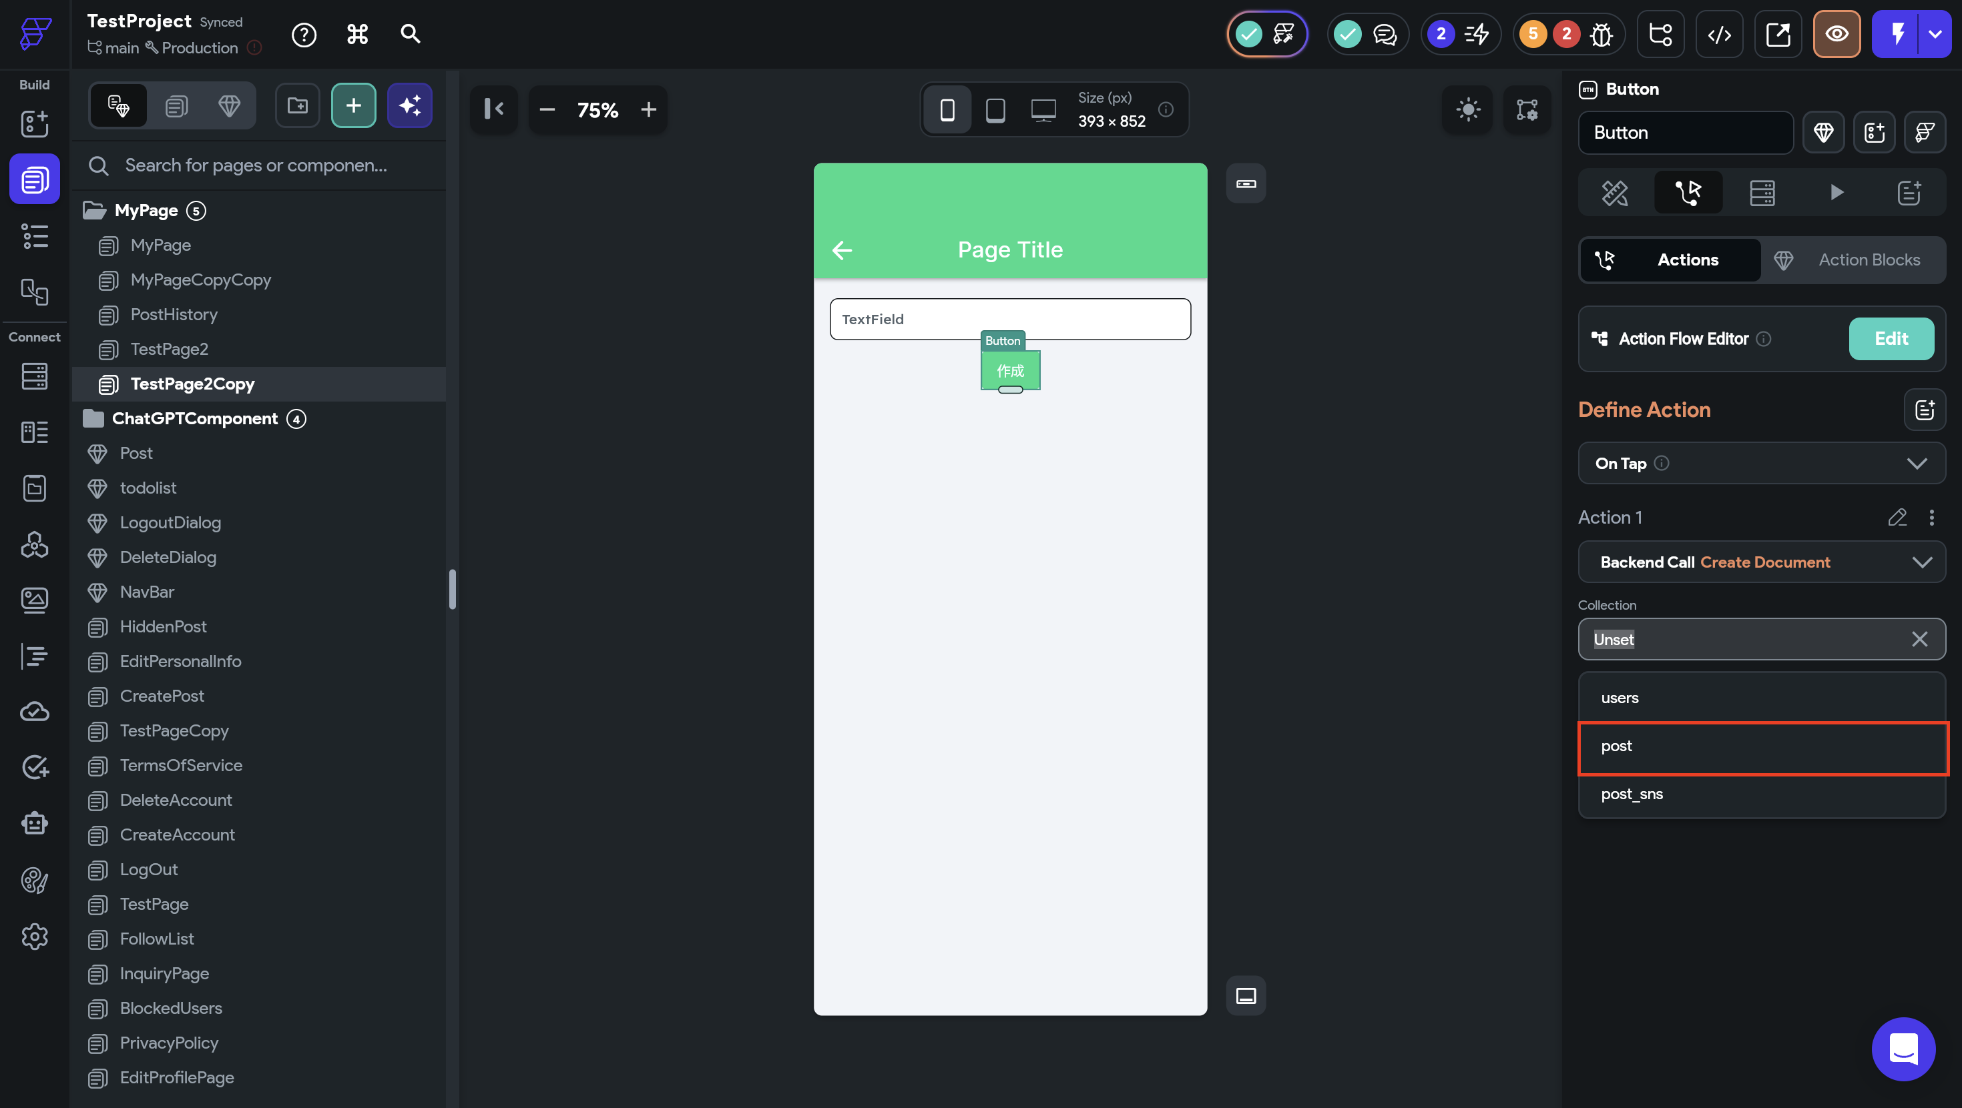Screen dimensions: 1962x1108
Task: Open the keyboard shortcuts command icon
Action: click(x=357, y=34)
